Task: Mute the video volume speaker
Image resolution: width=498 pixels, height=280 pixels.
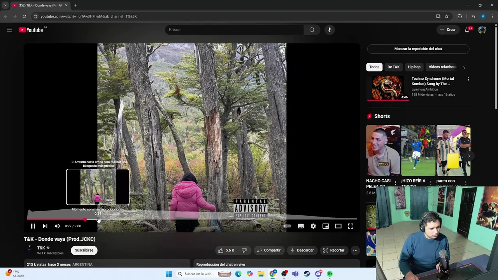Action: 57,226
